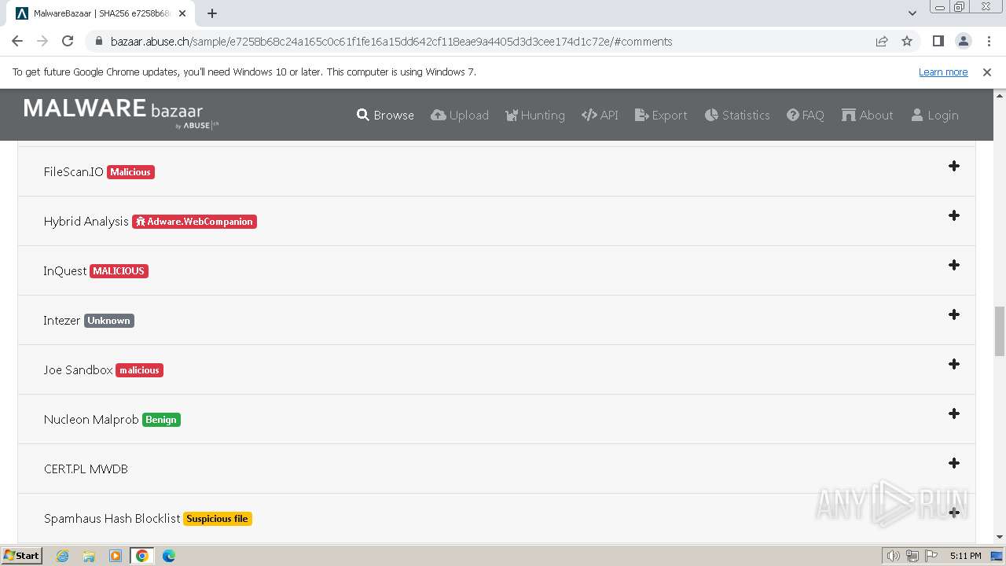1006x566 pixels.
Task: View the Statistics page
Action: coord(737,115)
